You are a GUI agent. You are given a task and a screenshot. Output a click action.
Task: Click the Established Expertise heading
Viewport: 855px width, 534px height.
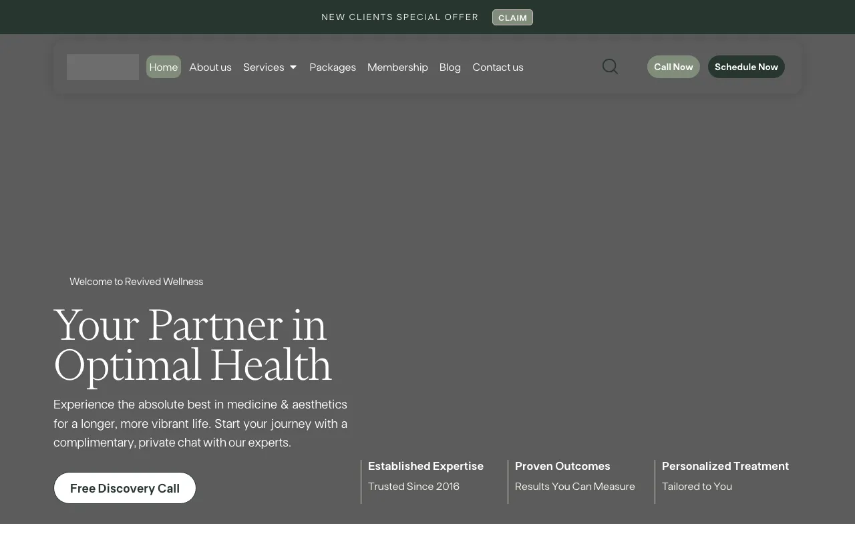pos(425,467)
